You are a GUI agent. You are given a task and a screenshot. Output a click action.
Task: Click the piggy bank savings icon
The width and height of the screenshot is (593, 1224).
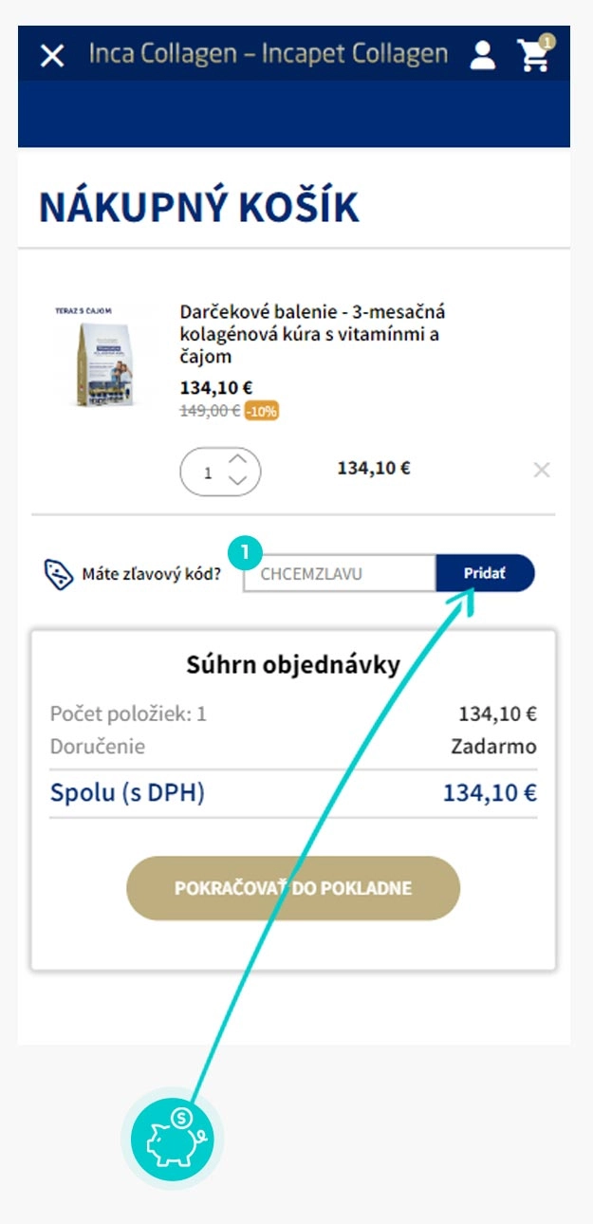click(172, 1138)
